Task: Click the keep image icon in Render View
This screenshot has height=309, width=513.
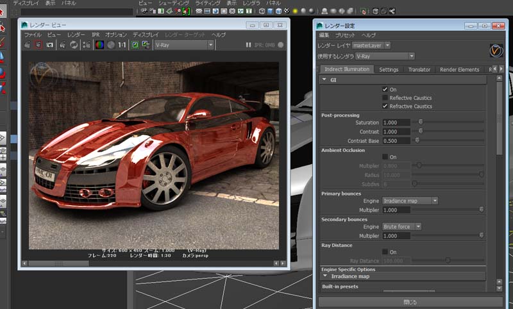Action: tap(135, 45)
